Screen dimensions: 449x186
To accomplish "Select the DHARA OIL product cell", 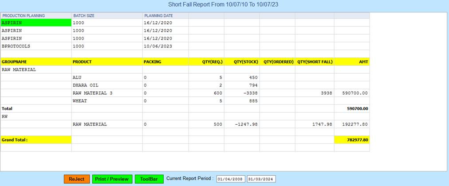I will 106,85.
